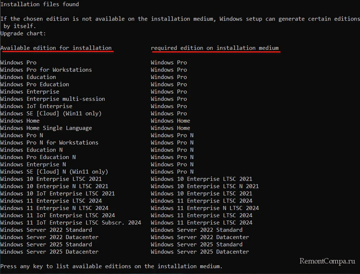The width and height of the screenshot is (360, 274).
Task: Click "Windows 10 Enterprise LTSC N 2021" required edition
Action: 205,186
